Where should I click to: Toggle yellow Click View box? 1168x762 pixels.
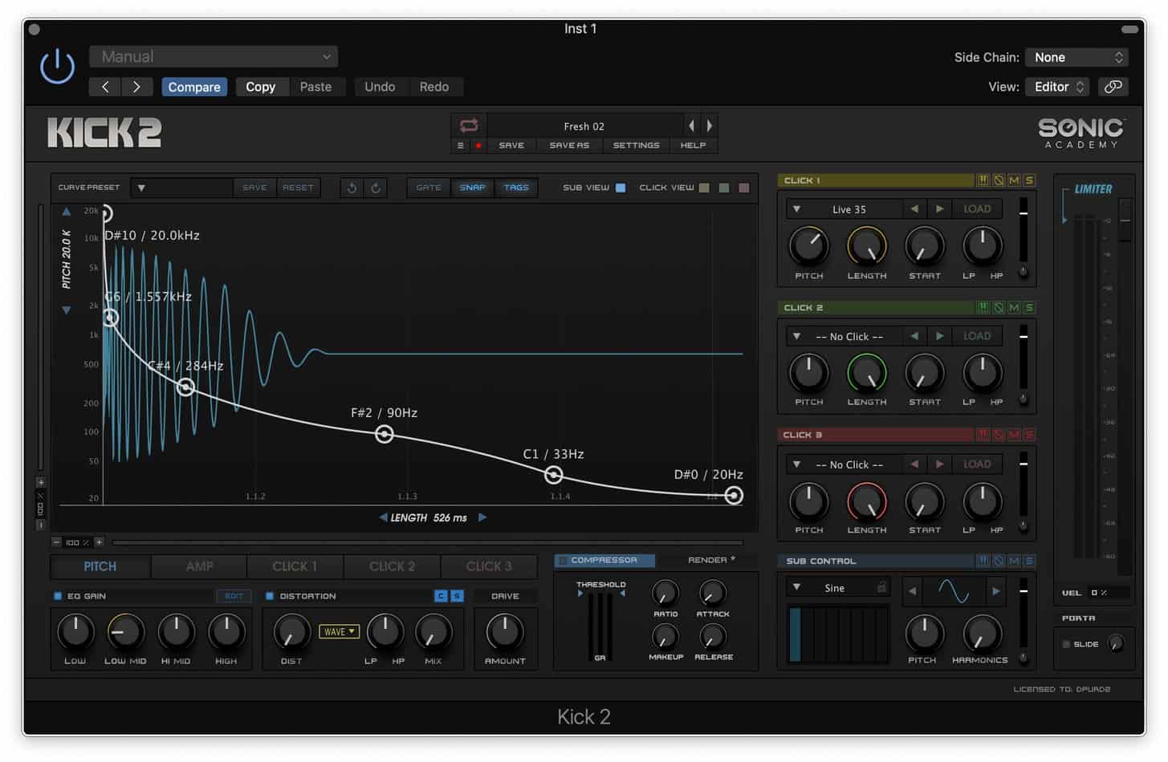(704, 188)
